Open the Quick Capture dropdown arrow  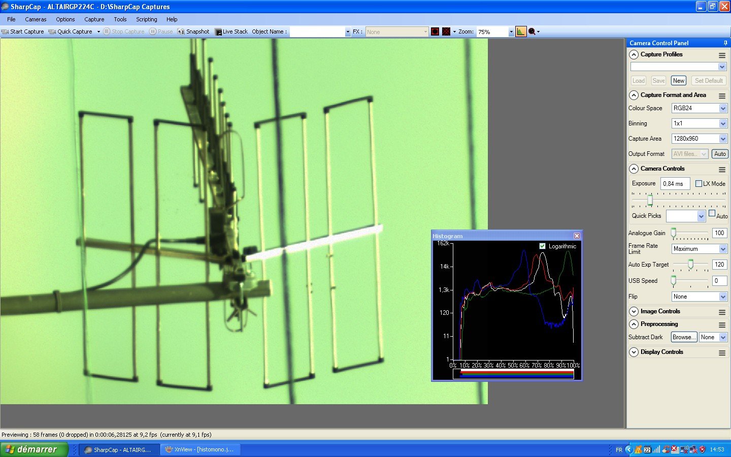(98, 31)
